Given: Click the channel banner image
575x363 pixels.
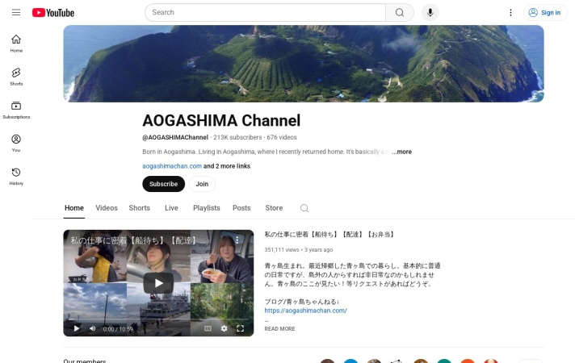Looking at the screenshot, I should click(x=304, y=64).
